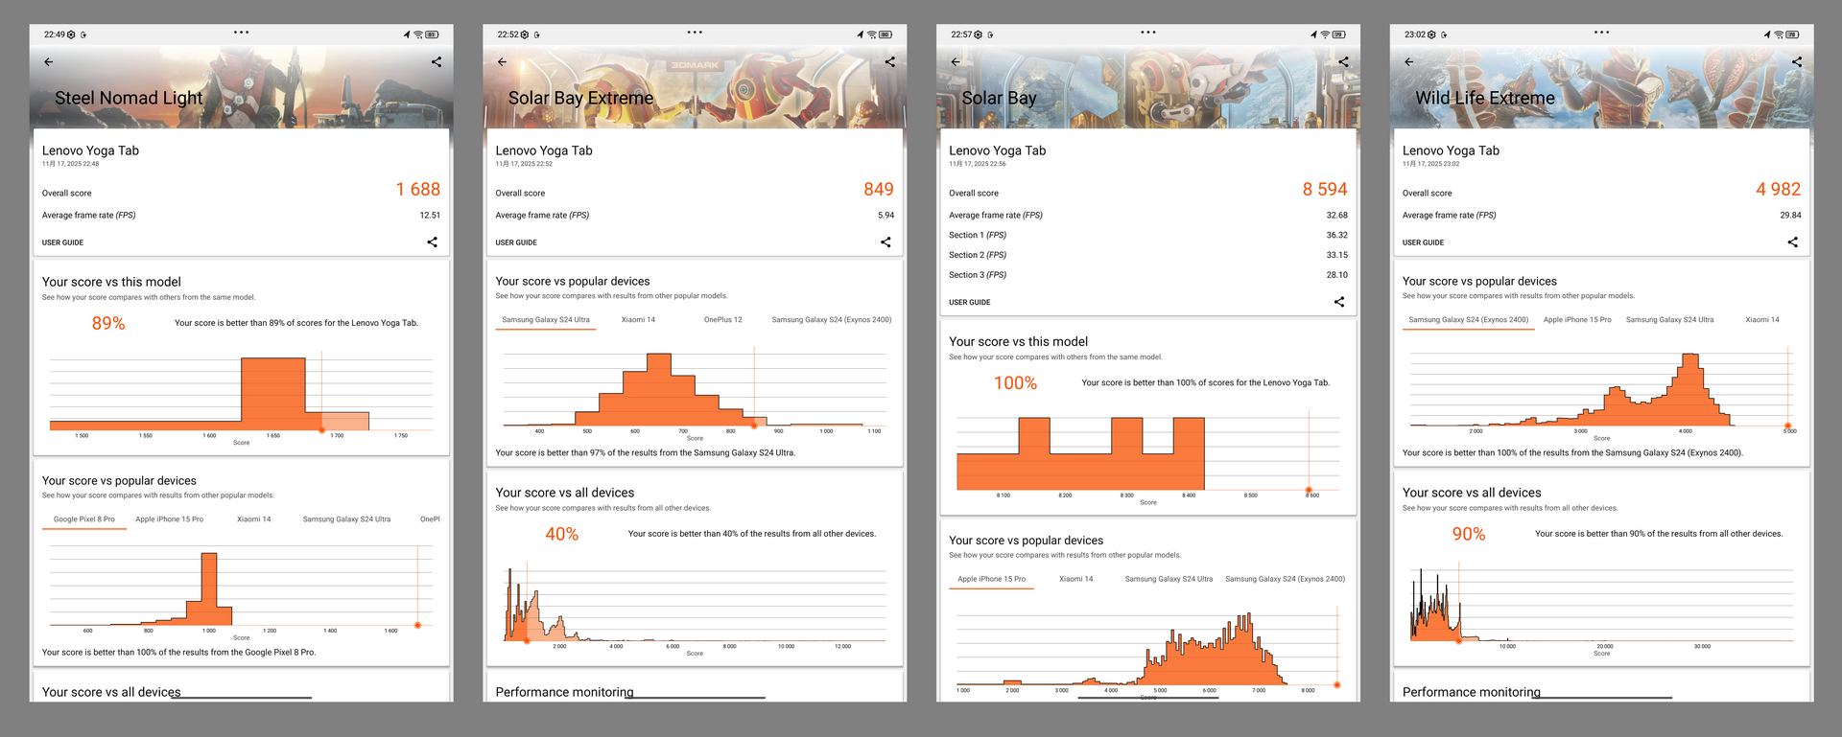Click the 32.68 average frame rate value
The width and height of the screenshot is (1842, 737).
pos(1337,216)
